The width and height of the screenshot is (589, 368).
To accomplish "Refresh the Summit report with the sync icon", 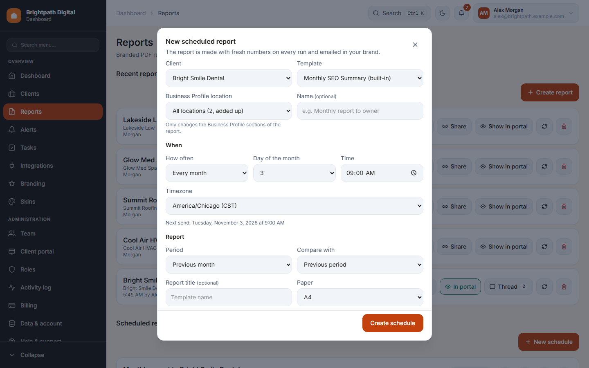I will coord(544,206).
